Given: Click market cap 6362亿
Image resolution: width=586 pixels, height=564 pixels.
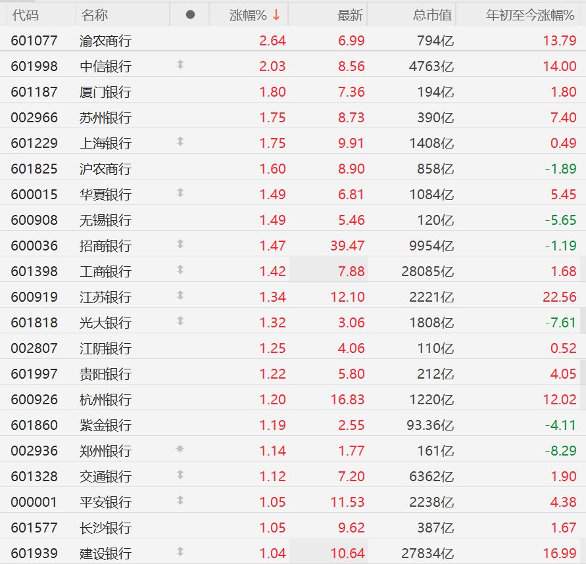Looking at the screenshot, I should [431, 477].
